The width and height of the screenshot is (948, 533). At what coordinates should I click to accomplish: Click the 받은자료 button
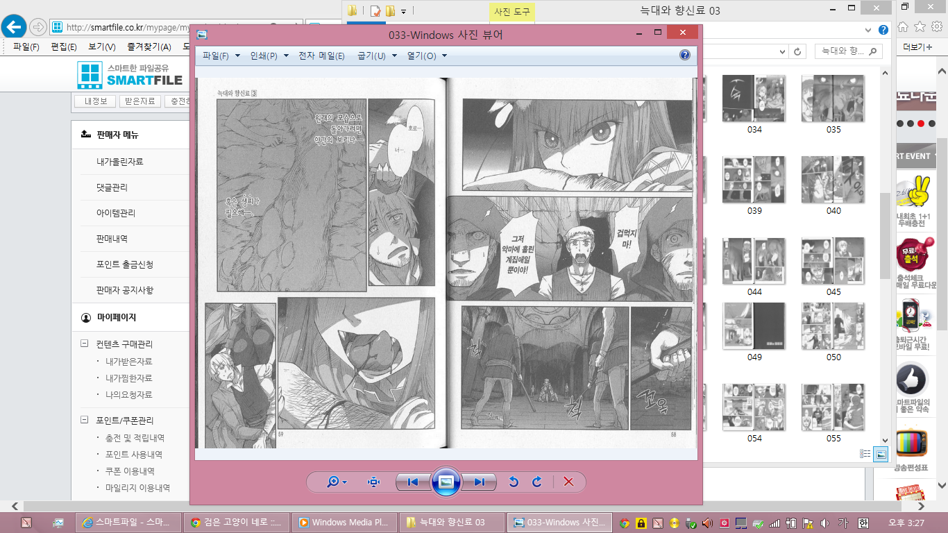[139, 101]
